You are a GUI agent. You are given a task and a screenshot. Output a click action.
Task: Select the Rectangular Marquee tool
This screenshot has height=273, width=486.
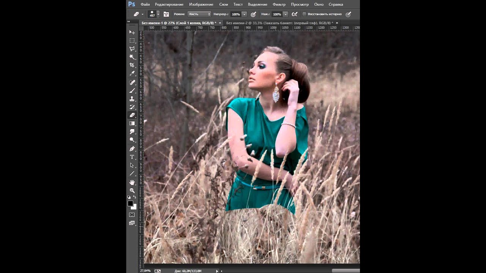[x=132, y=41]
